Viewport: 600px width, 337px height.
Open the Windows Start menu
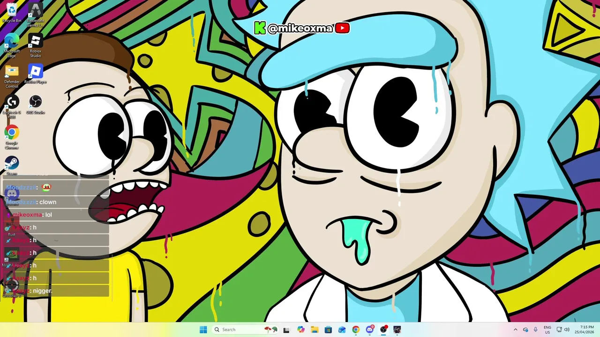tap(203, 330)
